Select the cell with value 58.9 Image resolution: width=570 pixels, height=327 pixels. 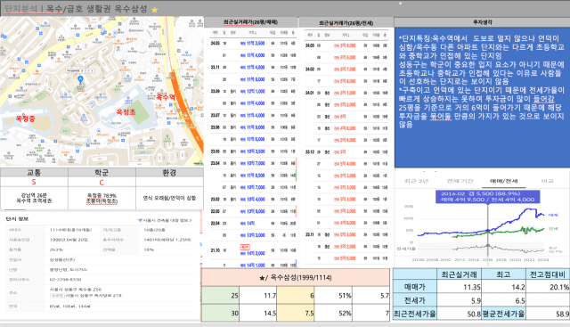[x=548, y=314]
